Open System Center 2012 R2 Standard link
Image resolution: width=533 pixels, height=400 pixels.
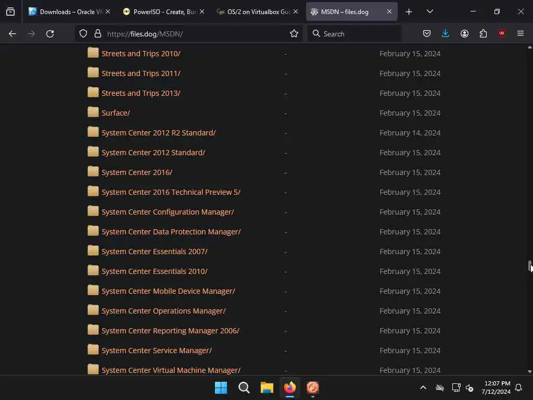tap(158, 133)
